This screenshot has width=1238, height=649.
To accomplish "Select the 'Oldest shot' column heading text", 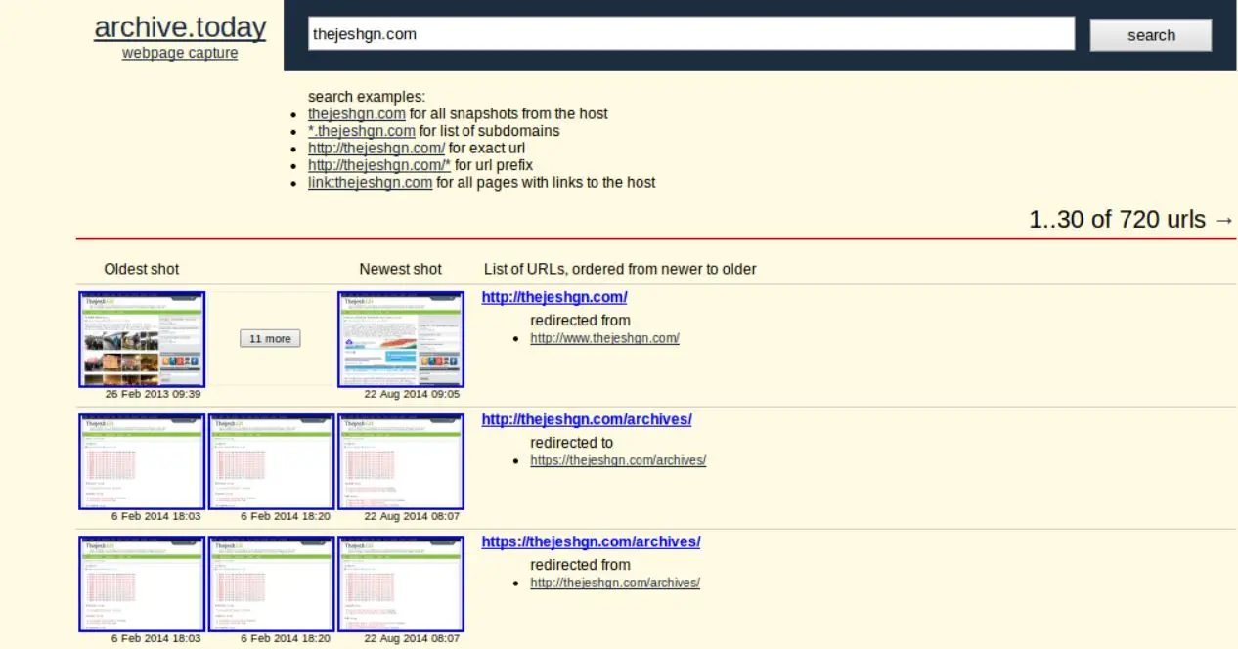I will tap(142, 269).
